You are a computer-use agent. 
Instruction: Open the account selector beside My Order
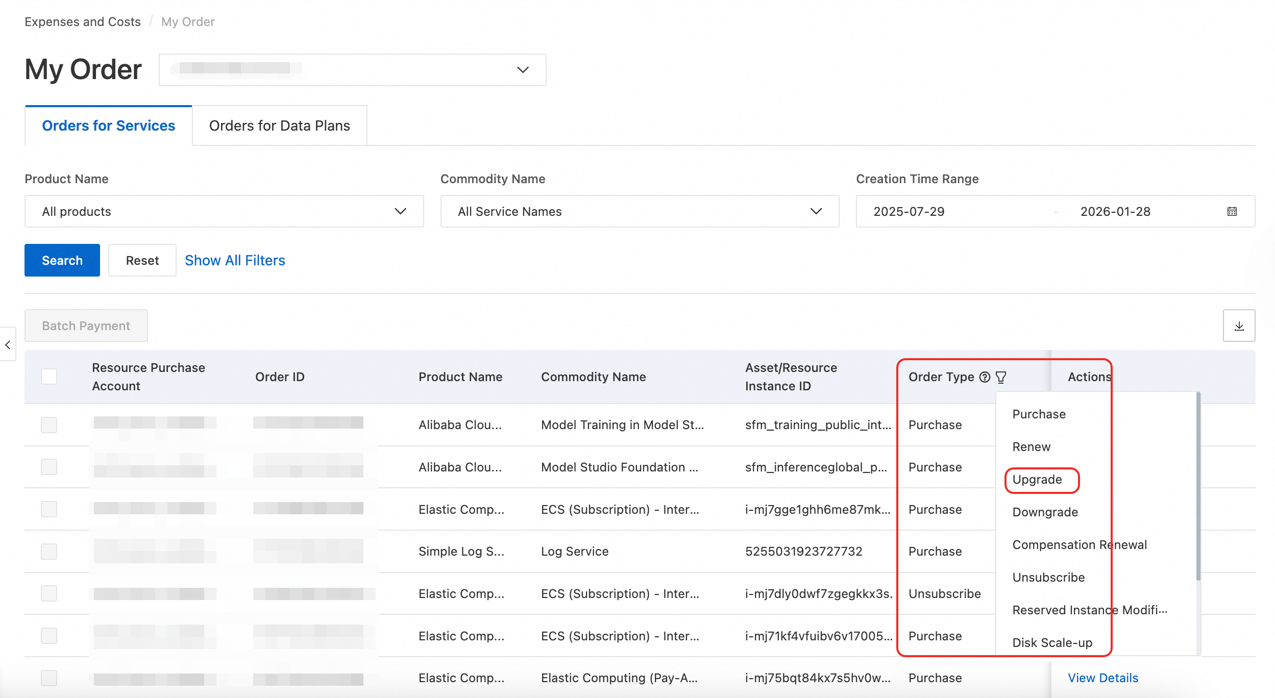click(x=352, y=70)
